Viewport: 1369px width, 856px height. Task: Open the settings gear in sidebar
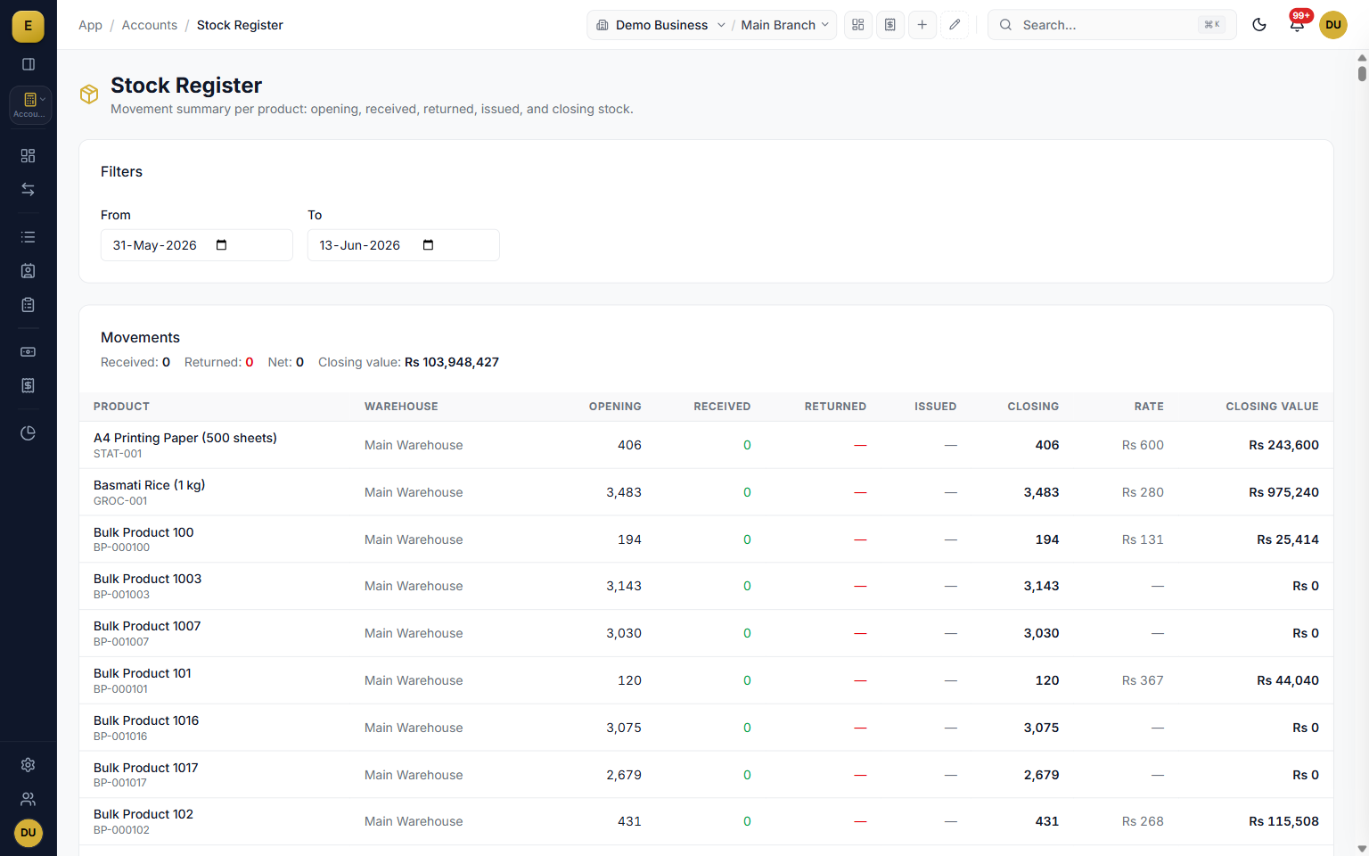29,765
